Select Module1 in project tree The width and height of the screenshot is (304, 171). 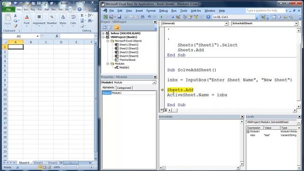pyautogui.click(x=124, y=67)
